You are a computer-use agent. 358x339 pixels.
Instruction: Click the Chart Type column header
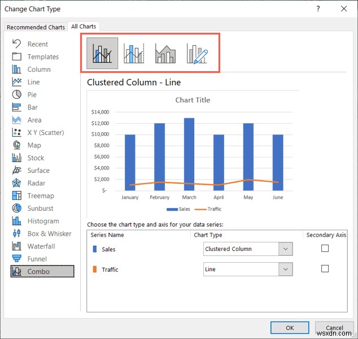pos(208,235)
